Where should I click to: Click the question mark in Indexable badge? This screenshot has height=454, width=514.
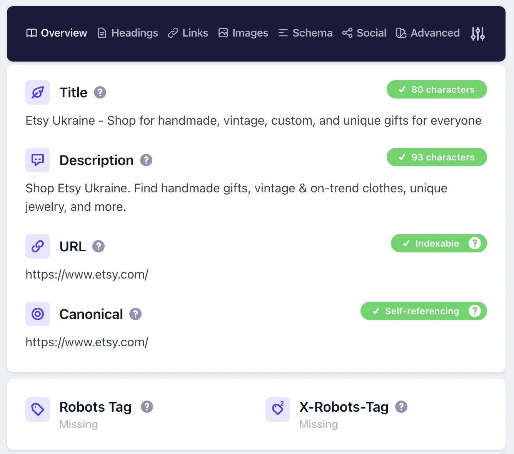(x=475, y=243)
